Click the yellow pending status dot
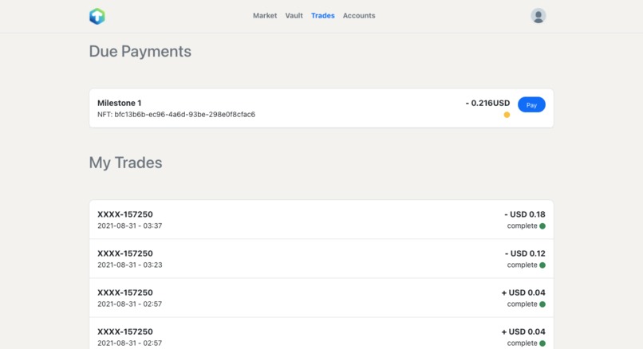 pos(507,115)
